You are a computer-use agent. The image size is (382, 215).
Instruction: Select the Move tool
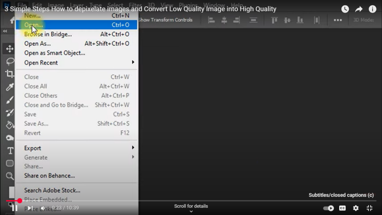pyautogui.click(x=9, y=49)
